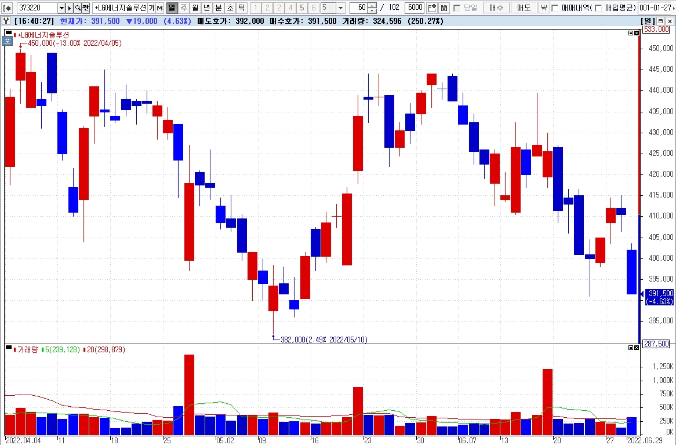Decrease candle count with spinner down arrow
The width and height of the screenshot is (676, 445).
point(372,10)
